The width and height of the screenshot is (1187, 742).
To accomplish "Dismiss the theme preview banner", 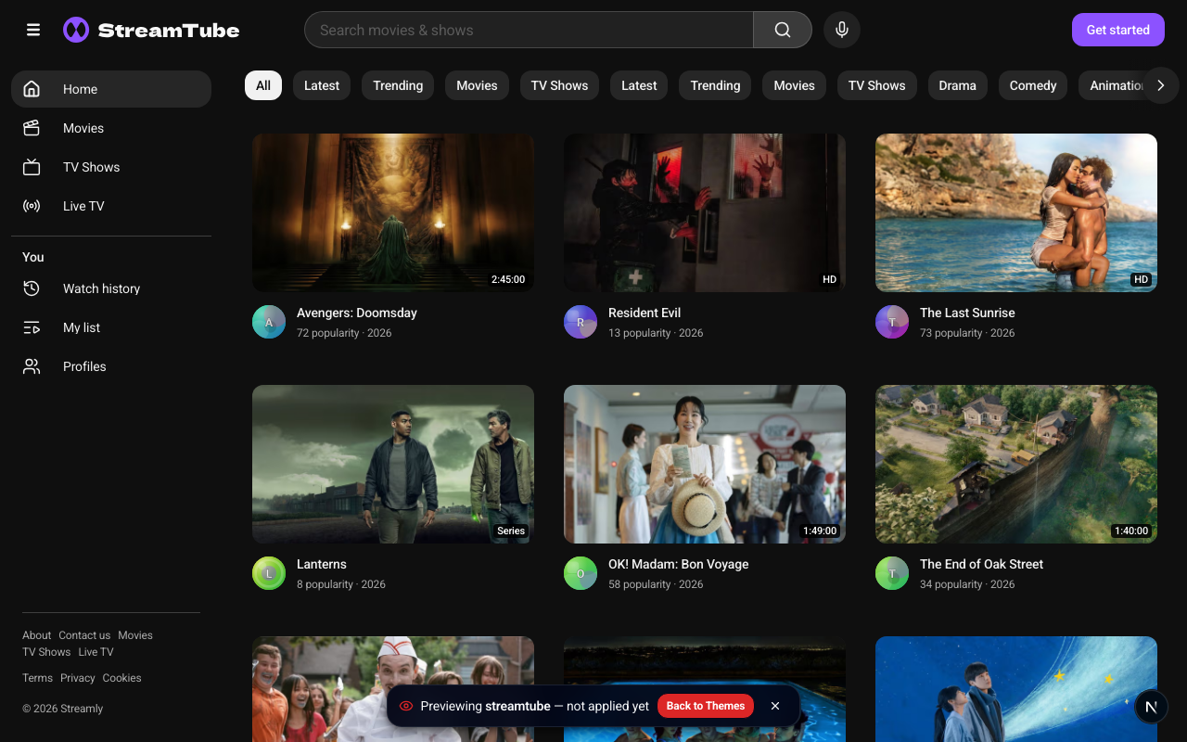I will pos(775,706).
